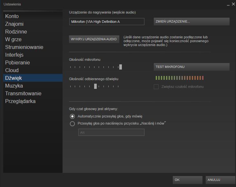
Task: Go to Transmitowanie settings
Action: tap(33, 94)
